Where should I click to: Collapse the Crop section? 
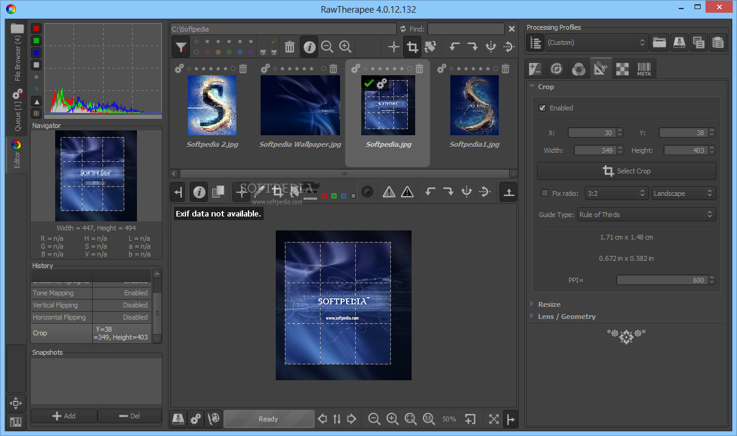(x=532, y=87)
